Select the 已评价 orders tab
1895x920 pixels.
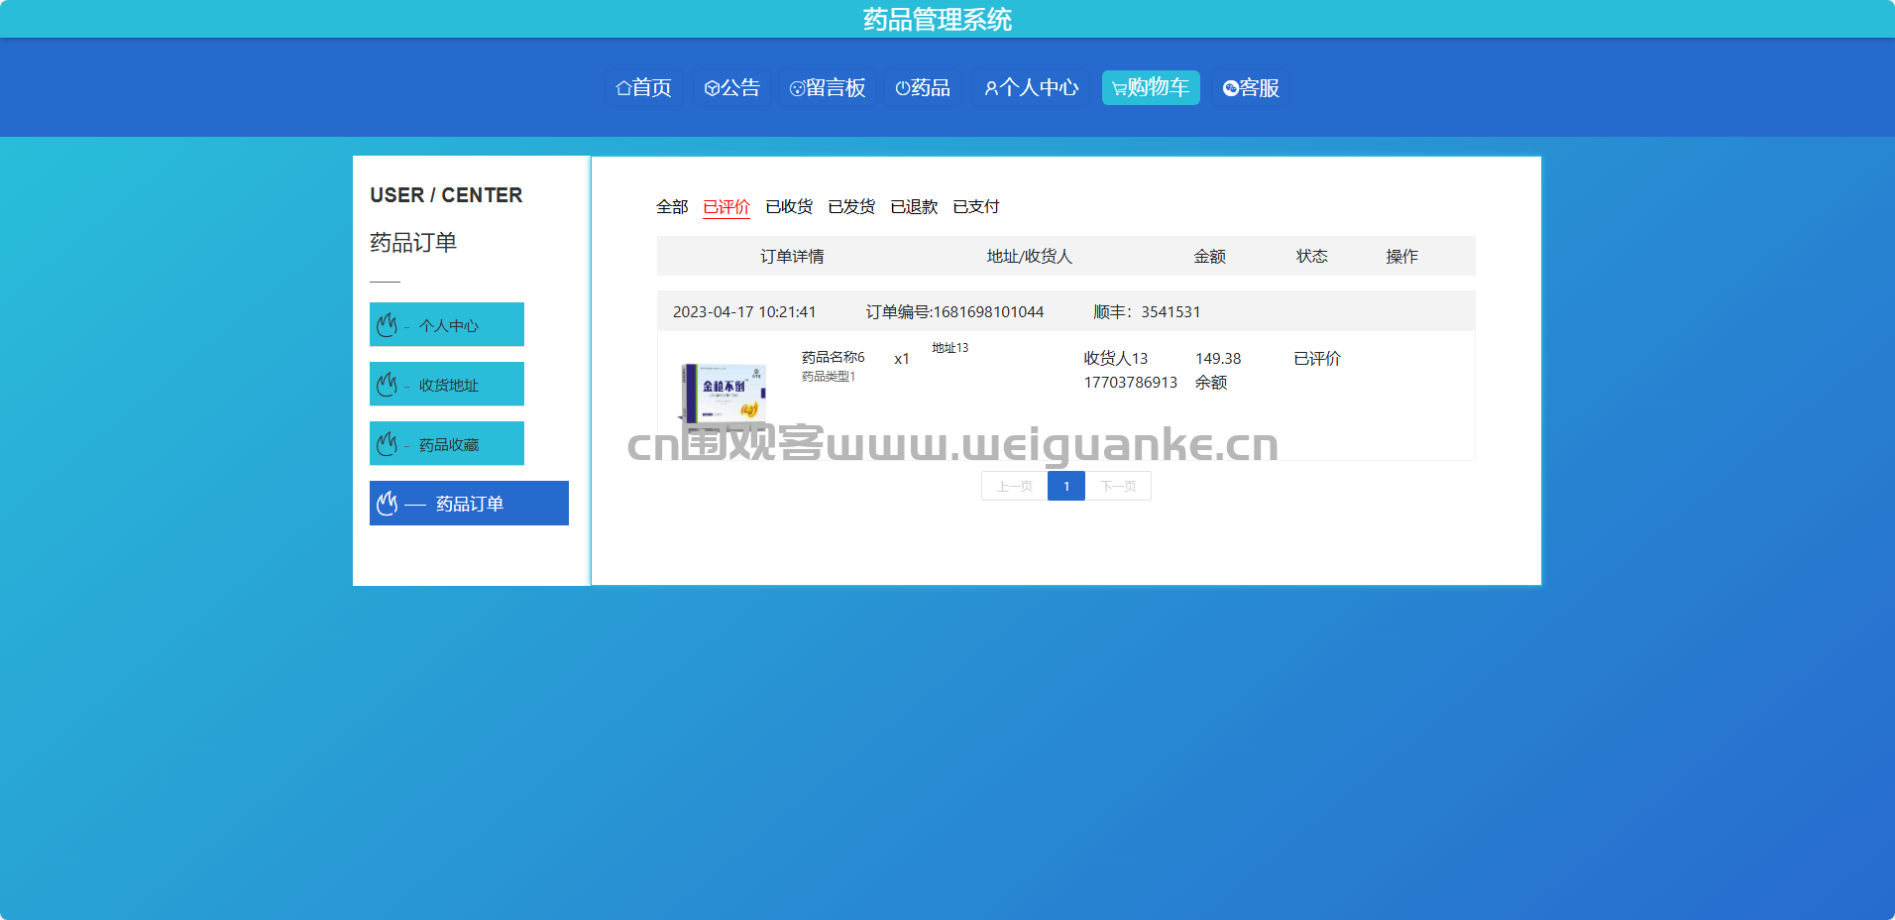pos(726,206)
